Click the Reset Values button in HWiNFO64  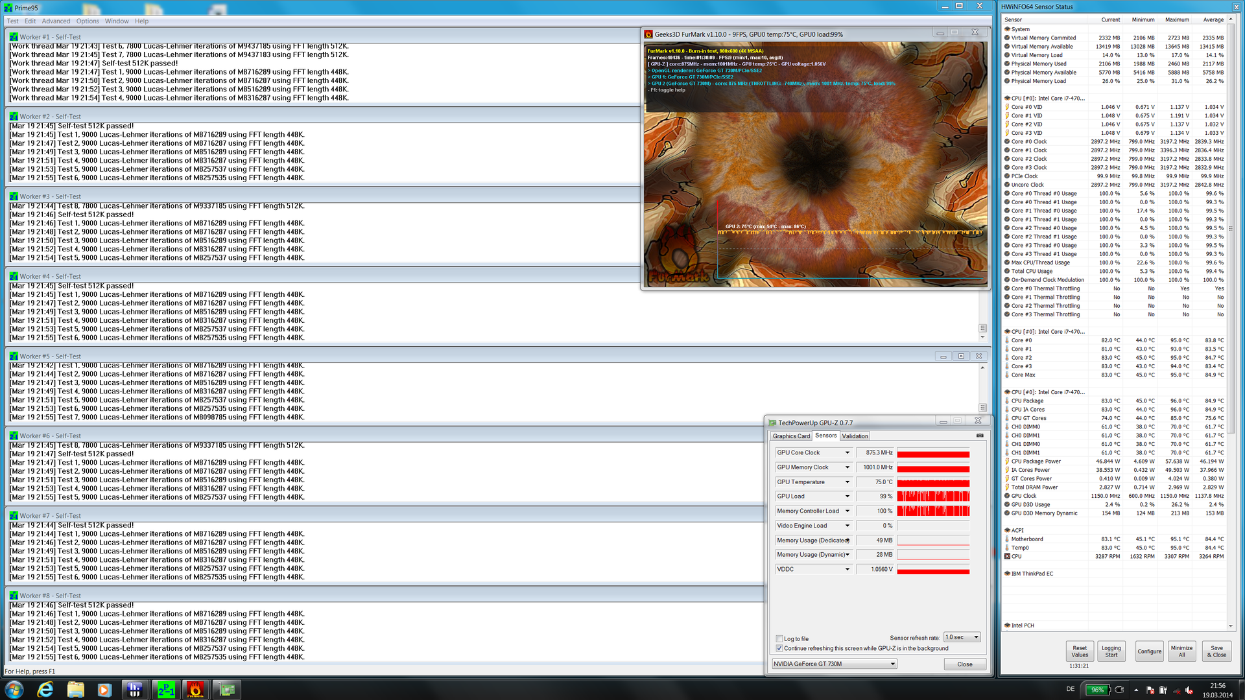[x=1080, y=651]
